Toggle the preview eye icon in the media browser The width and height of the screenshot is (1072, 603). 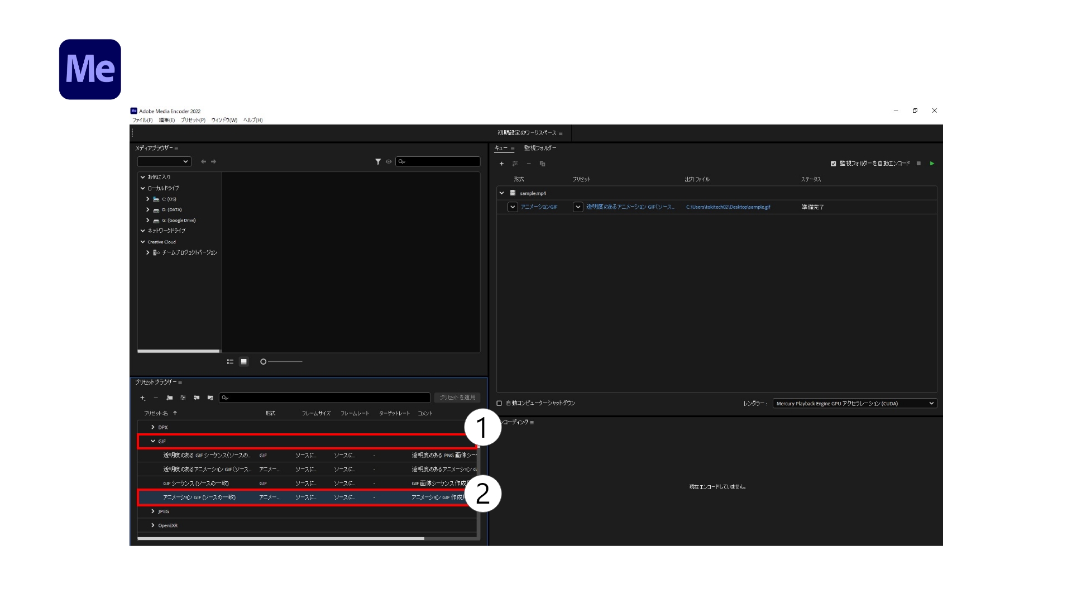point(389,161)
